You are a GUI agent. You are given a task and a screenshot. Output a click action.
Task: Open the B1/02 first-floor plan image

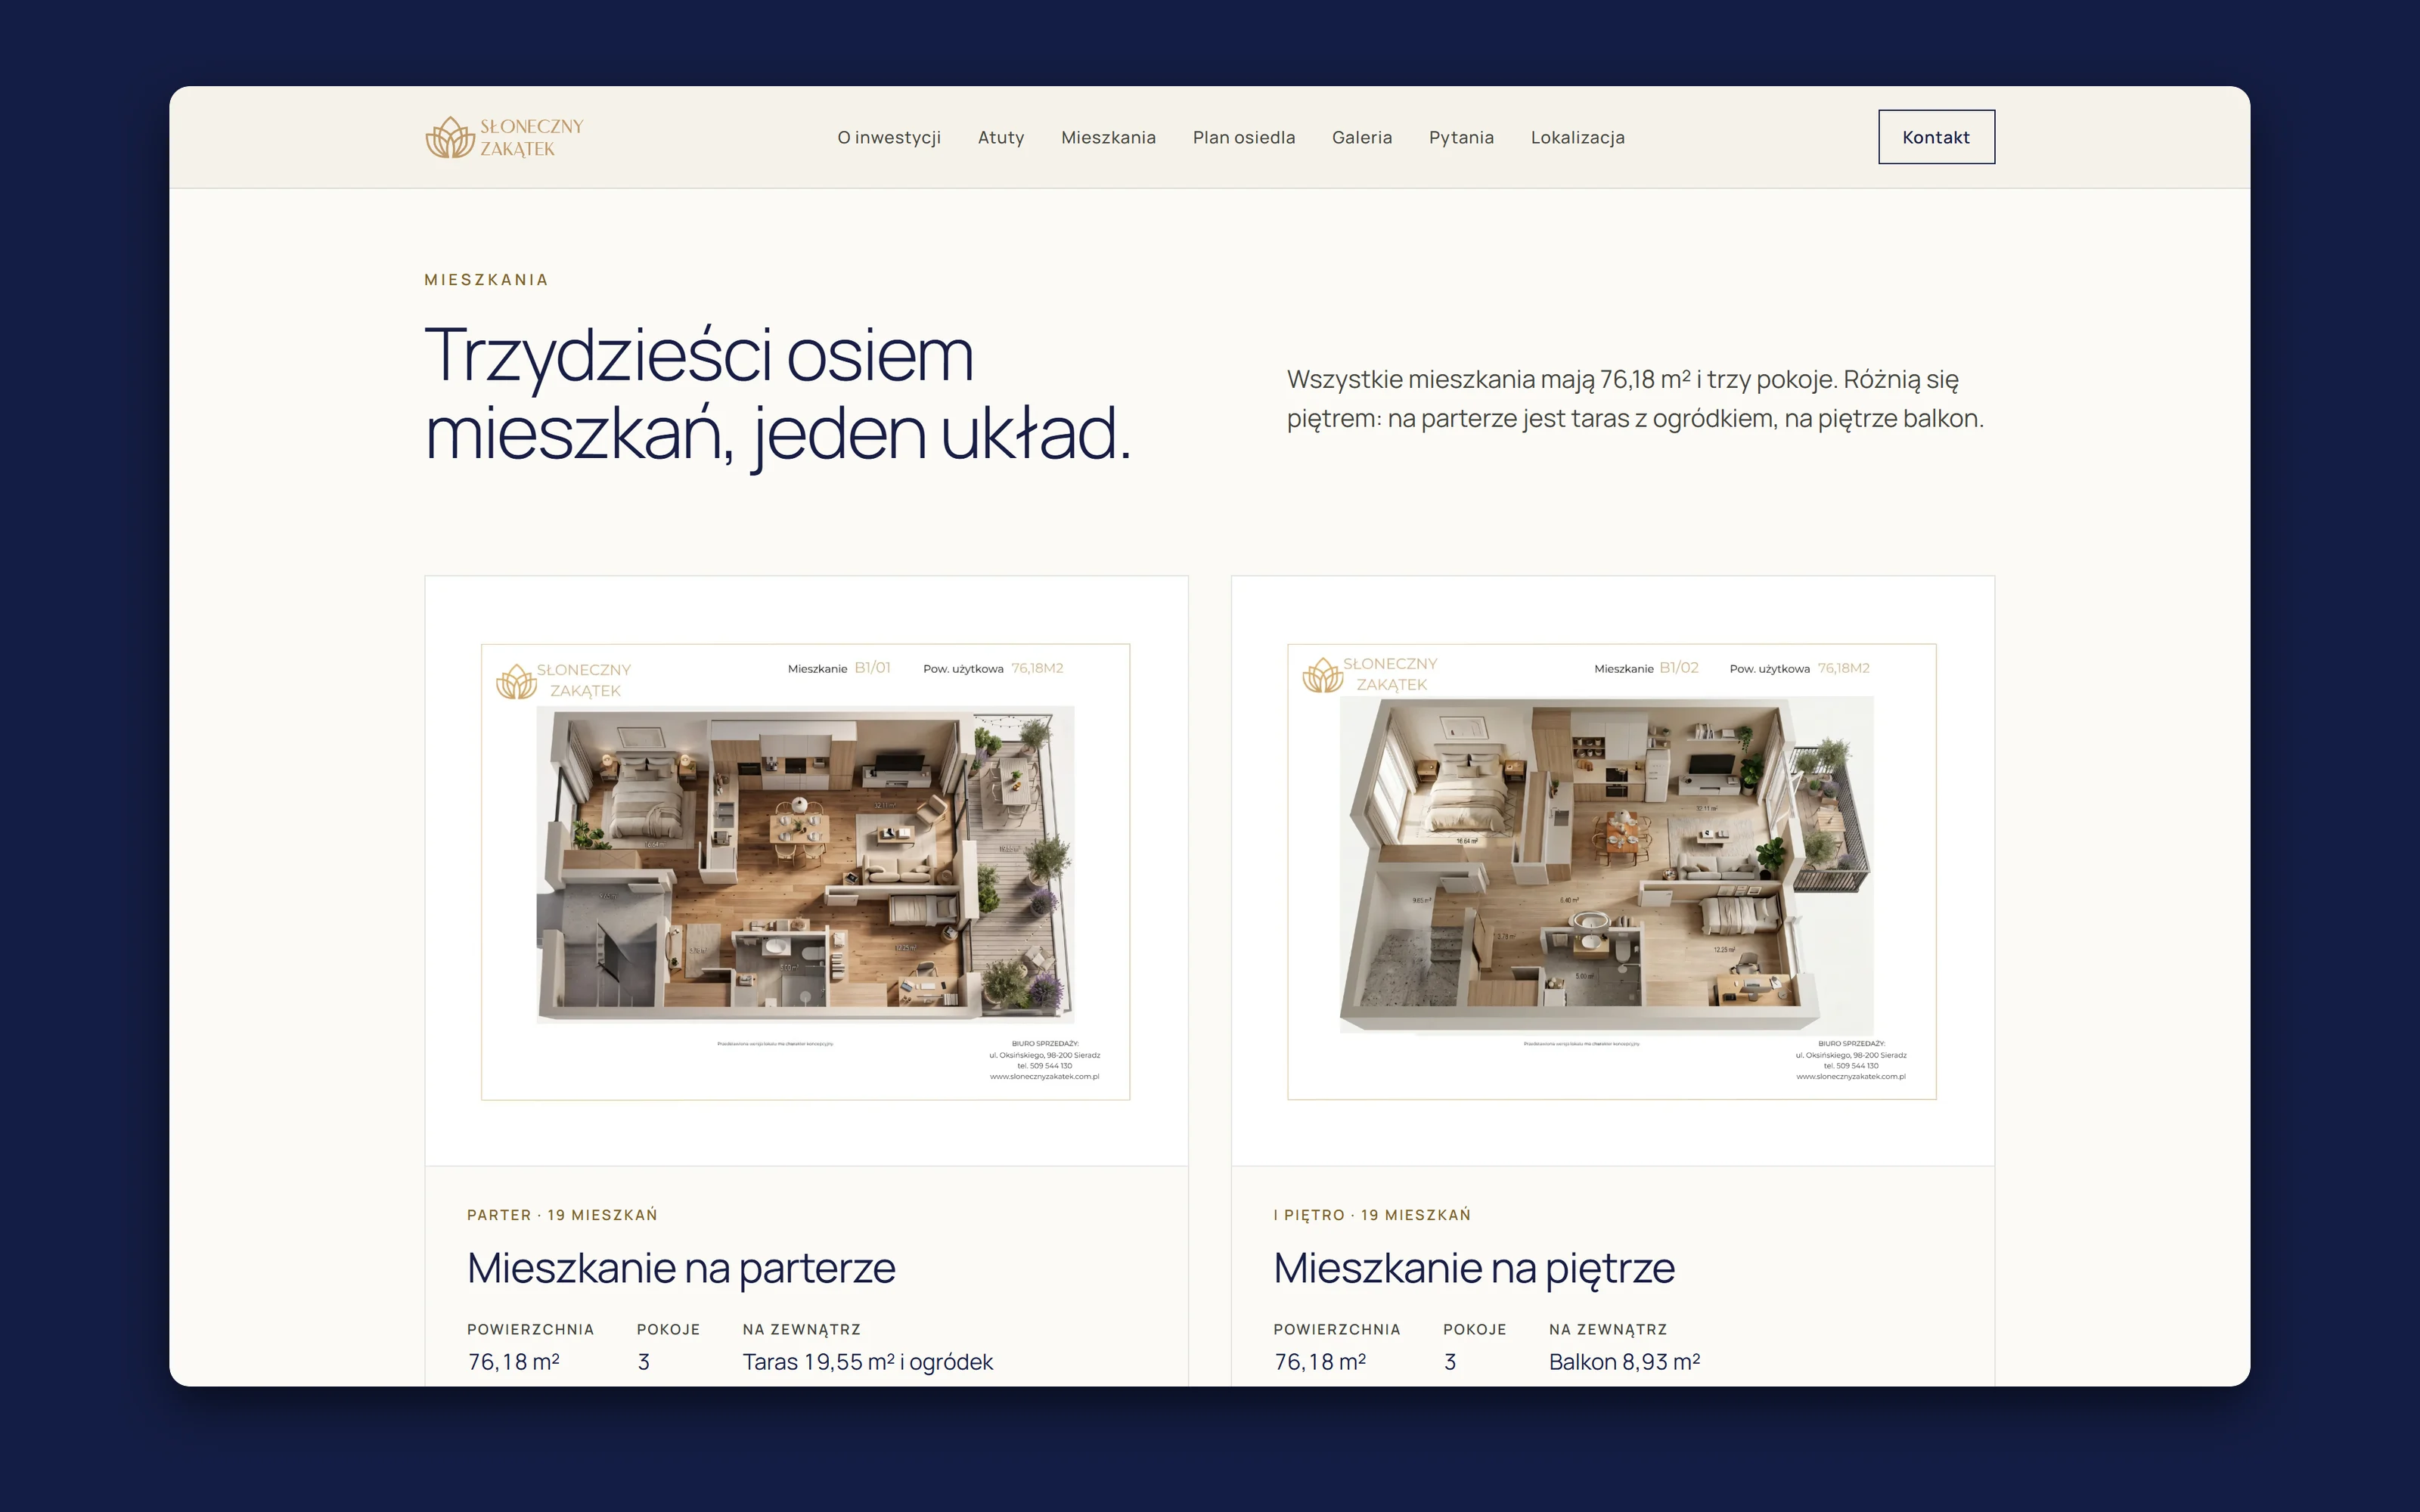pyautogui.click(x=1612, y=871)
